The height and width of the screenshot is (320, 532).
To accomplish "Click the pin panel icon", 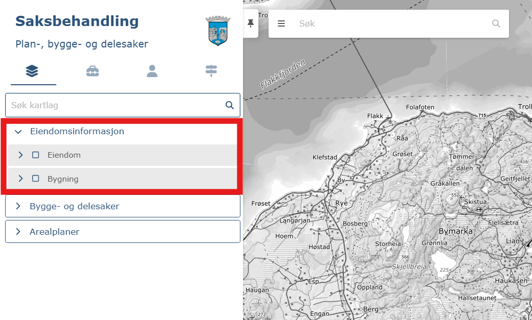I will click(251, 23).
